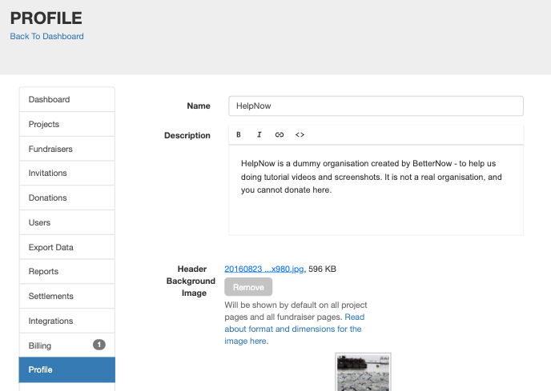Screen dimensions: 551x391
Task: Remove the header background image
Action: click(x=248, y=287)
